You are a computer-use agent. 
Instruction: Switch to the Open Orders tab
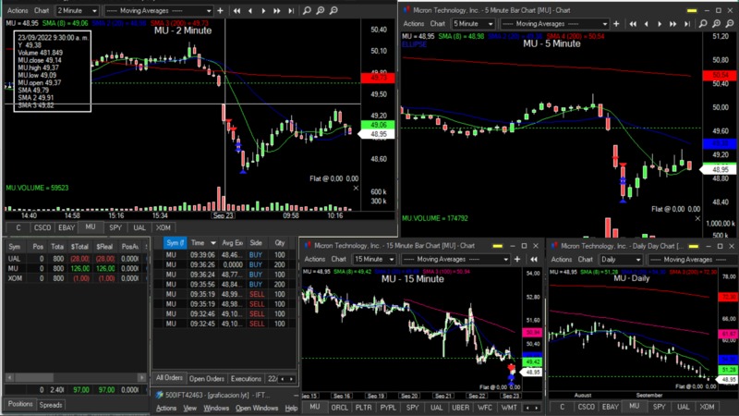click(x=206, y=378)
